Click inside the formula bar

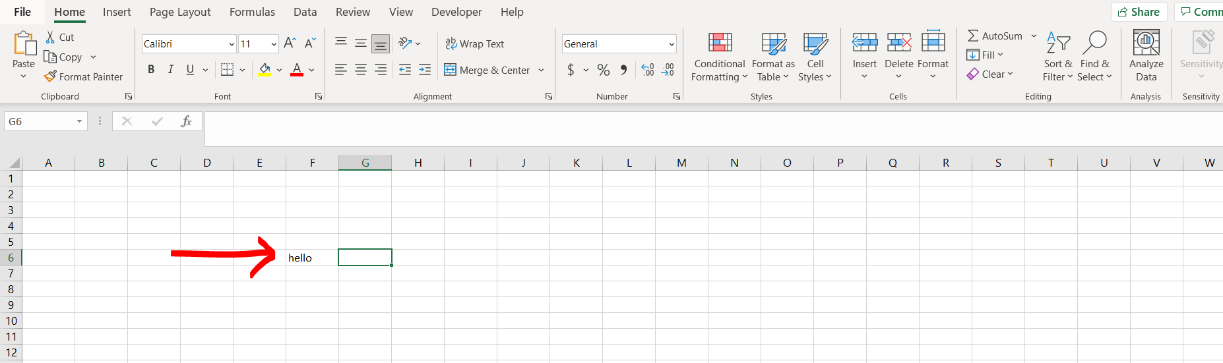712,129
